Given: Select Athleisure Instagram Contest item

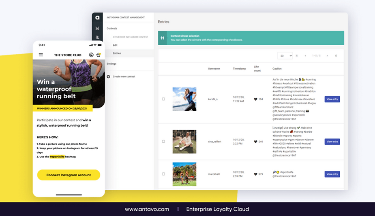Looking at the screenshot, I should click(x=131, y=37).
